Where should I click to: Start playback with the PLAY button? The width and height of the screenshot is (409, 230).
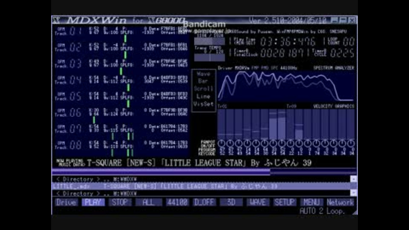93,202
